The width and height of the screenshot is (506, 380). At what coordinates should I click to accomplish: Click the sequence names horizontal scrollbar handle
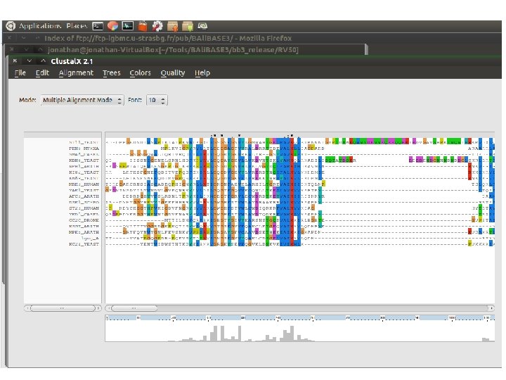[63, 308]
